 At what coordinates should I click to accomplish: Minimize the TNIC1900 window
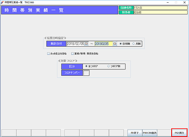(168, 3)
